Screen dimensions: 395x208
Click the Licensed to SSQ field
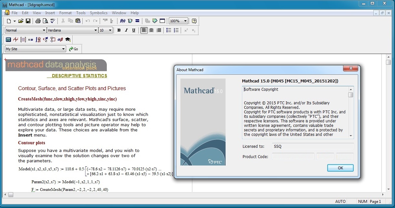(313, 146)
